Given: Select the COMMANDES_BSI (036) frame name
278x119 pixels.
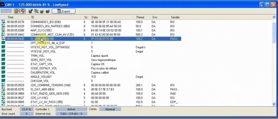Looking at the screenshot, I should (x=46, y=22).
